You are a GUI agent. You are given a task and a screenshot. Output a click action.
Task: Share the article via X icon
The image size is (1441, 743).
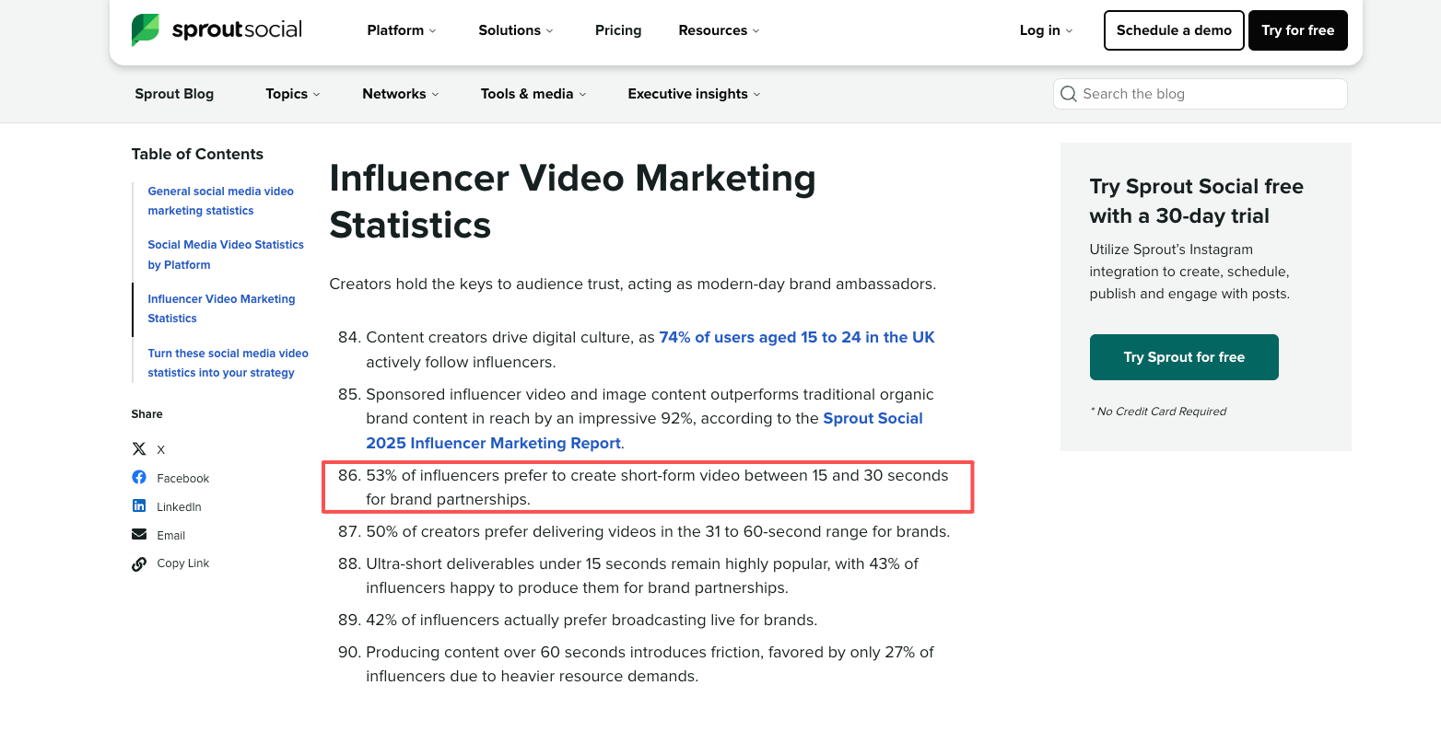tap(139, 449)
